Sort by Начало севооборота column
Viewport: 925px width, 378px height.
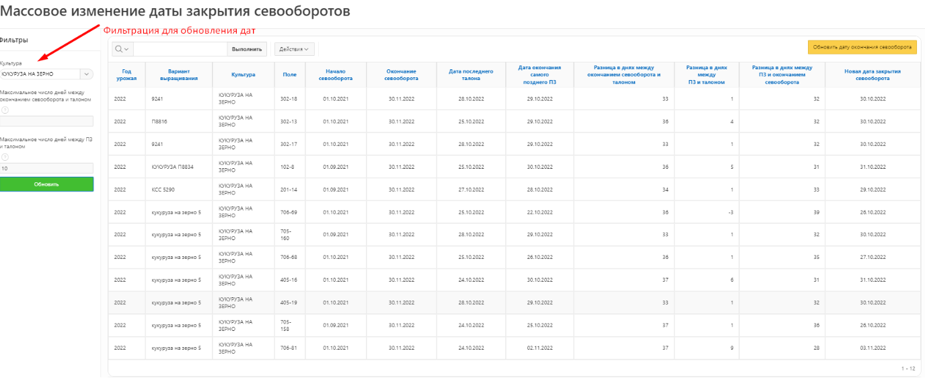click(335, 75)
